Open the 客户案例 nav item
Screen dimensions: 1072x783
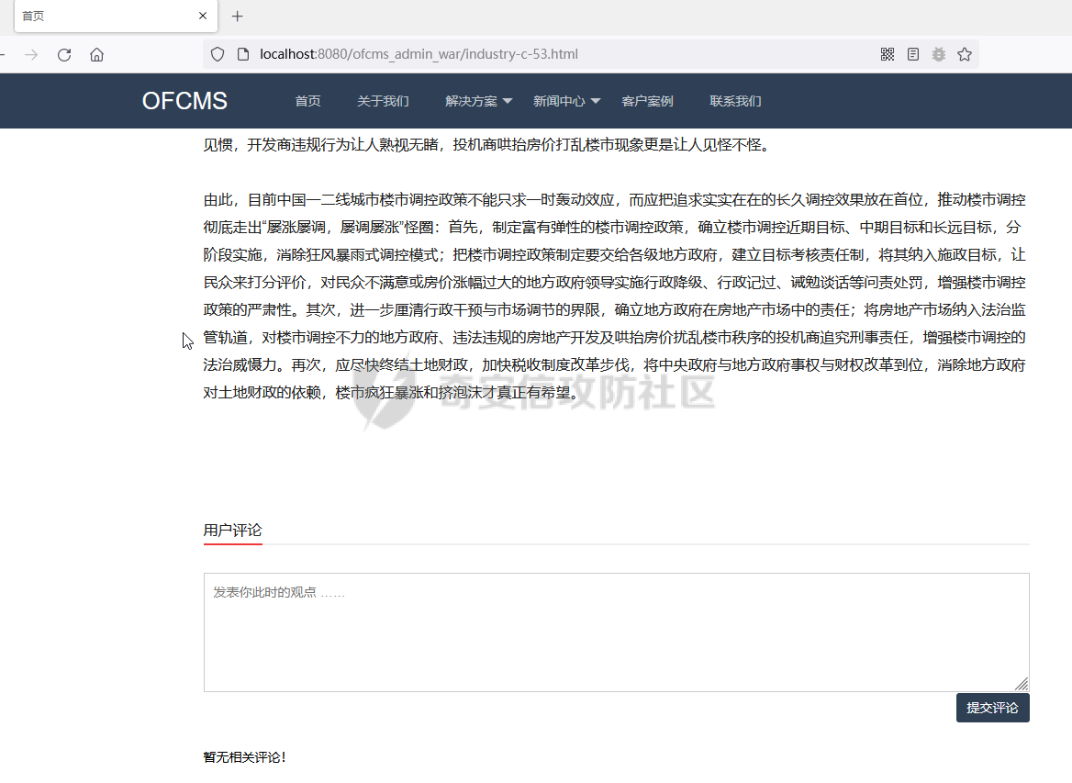click(x=647, y=101)
